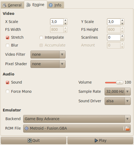
Task: Click the power icon on Quit button
Action: (30, 140)
